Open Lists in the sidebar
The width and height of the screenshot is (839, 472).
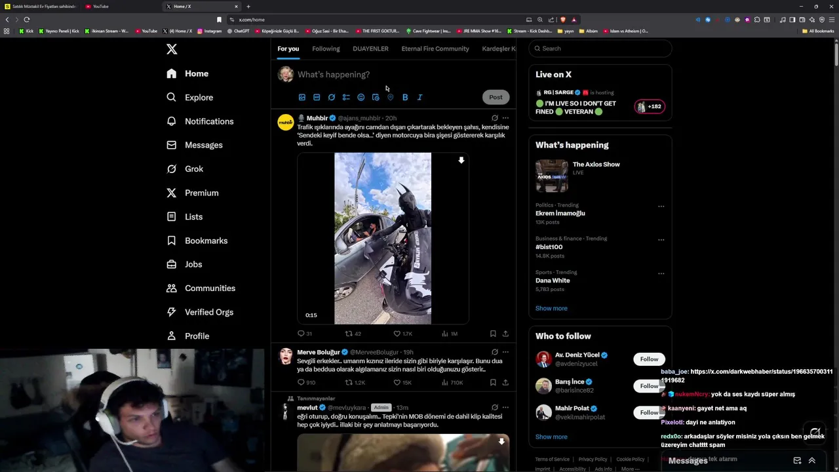coord(185,216)
